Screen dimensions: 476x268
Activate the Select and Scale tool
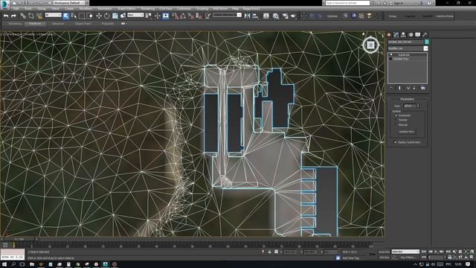click(x=115, y=16)
